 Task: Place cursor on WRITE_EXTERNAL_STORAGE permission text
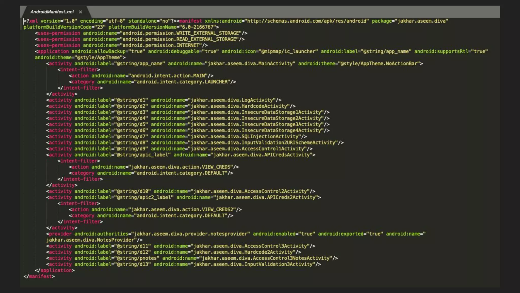pos(208,33)
